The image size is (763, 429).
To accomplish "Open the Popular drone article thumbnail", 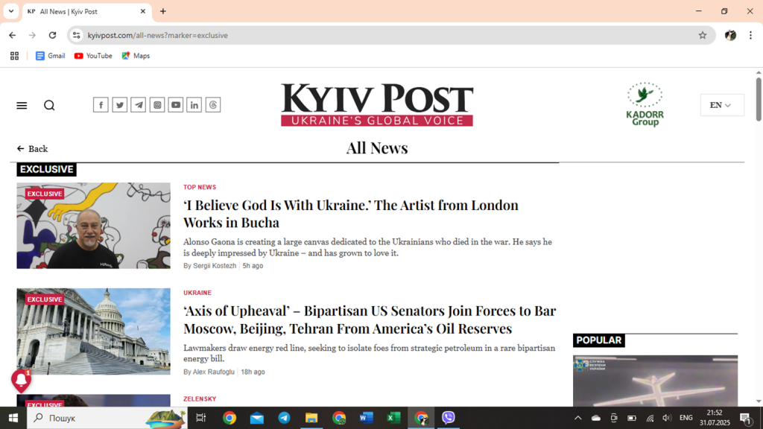I will point(655,381).
